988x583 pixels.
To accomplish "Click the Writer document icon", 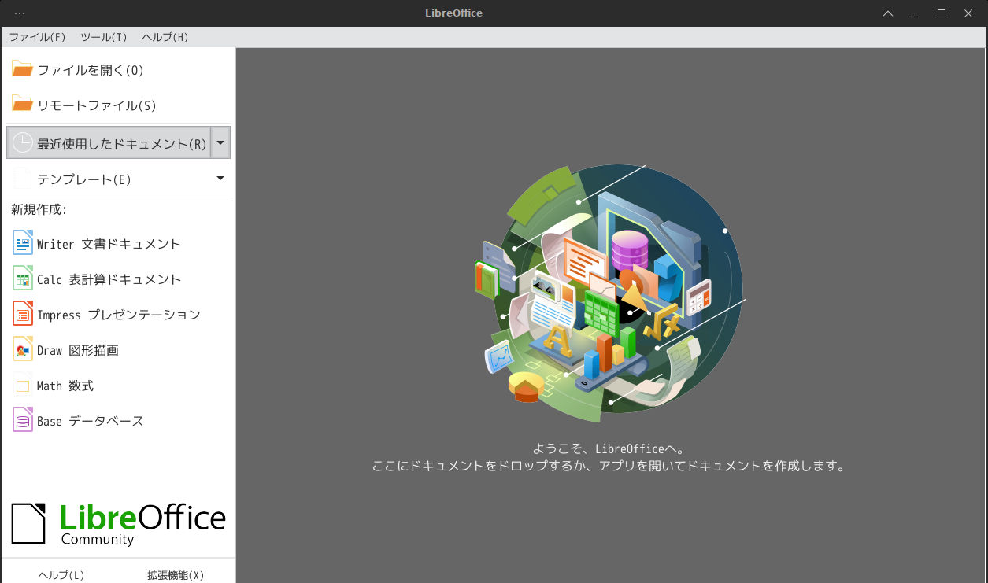I will (x=23, y=243).
